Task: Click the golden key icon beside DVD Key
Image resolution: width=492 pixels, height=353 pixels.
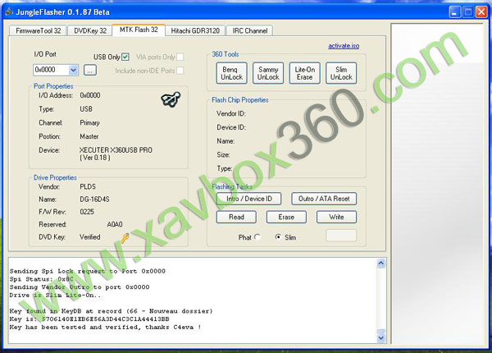Action: (125, 238)
